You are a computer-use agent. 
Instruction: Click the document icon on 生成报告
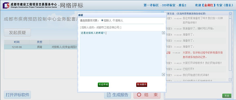click(x=109, y=95)
